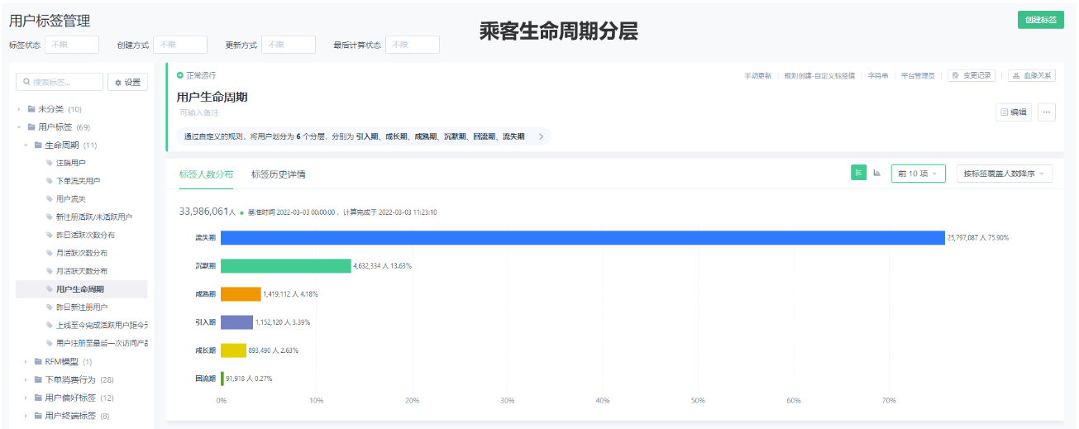This screenshot has width=1079, height=429.
Task: Open the 按标签覆盖人数降序 sort dropdown
Action: coord(1004,174)
